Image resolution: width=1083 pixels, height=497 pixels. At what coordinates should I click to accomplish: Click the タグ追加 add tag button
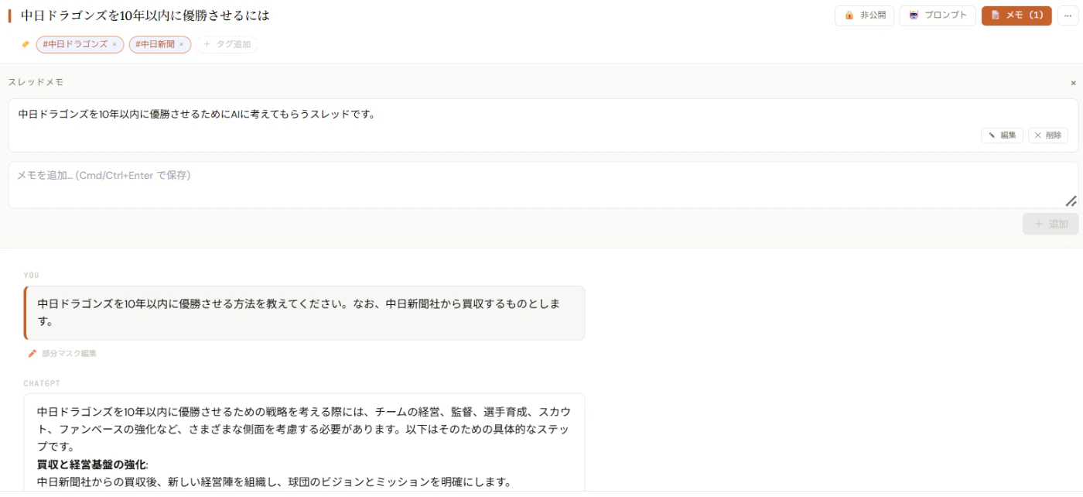pyautogui.click(x=227, y=44)
